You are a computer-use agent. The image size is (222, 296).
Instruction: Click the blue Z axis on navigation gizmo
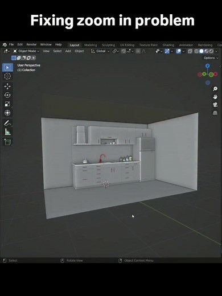point(208,66)
